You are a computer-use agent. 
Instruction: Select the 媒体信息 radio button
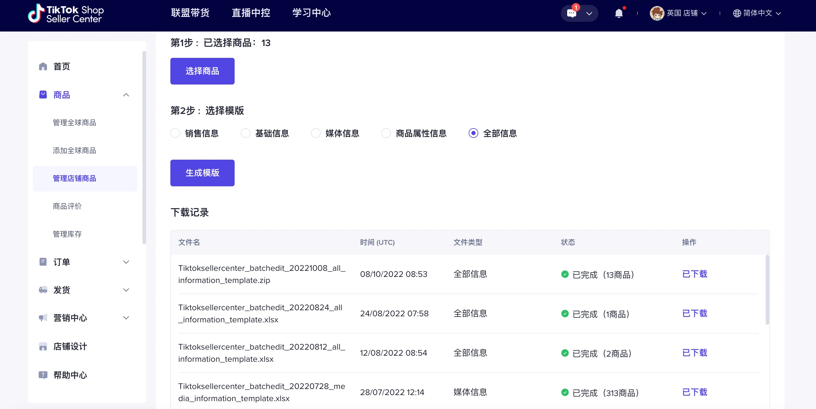[x=316, y=133]
